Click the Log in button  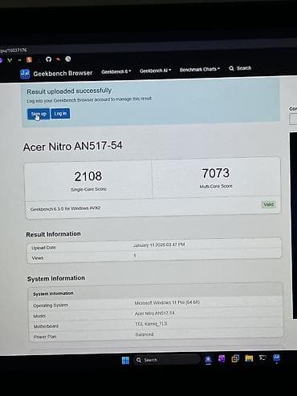(60, 114)
